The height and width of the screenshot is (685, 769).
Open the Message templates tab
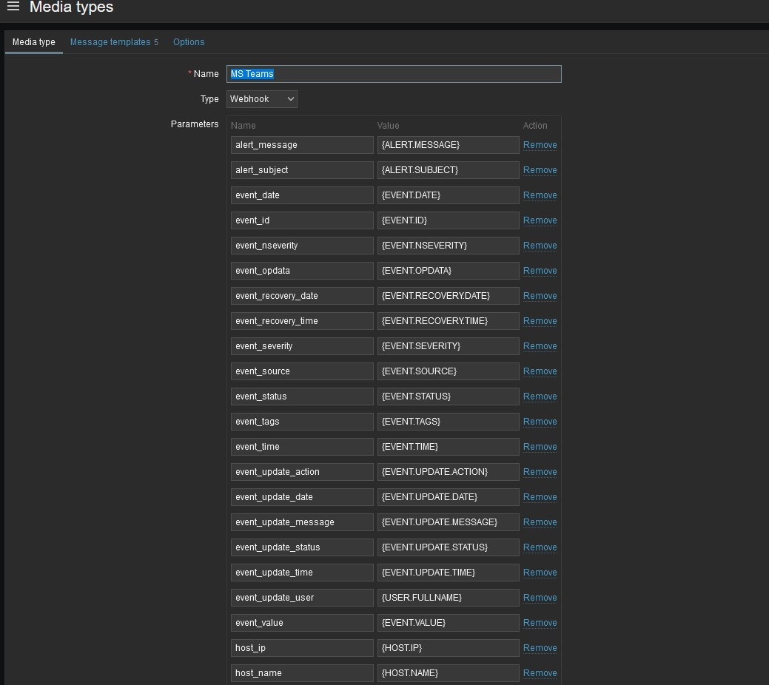click(114, 42)
